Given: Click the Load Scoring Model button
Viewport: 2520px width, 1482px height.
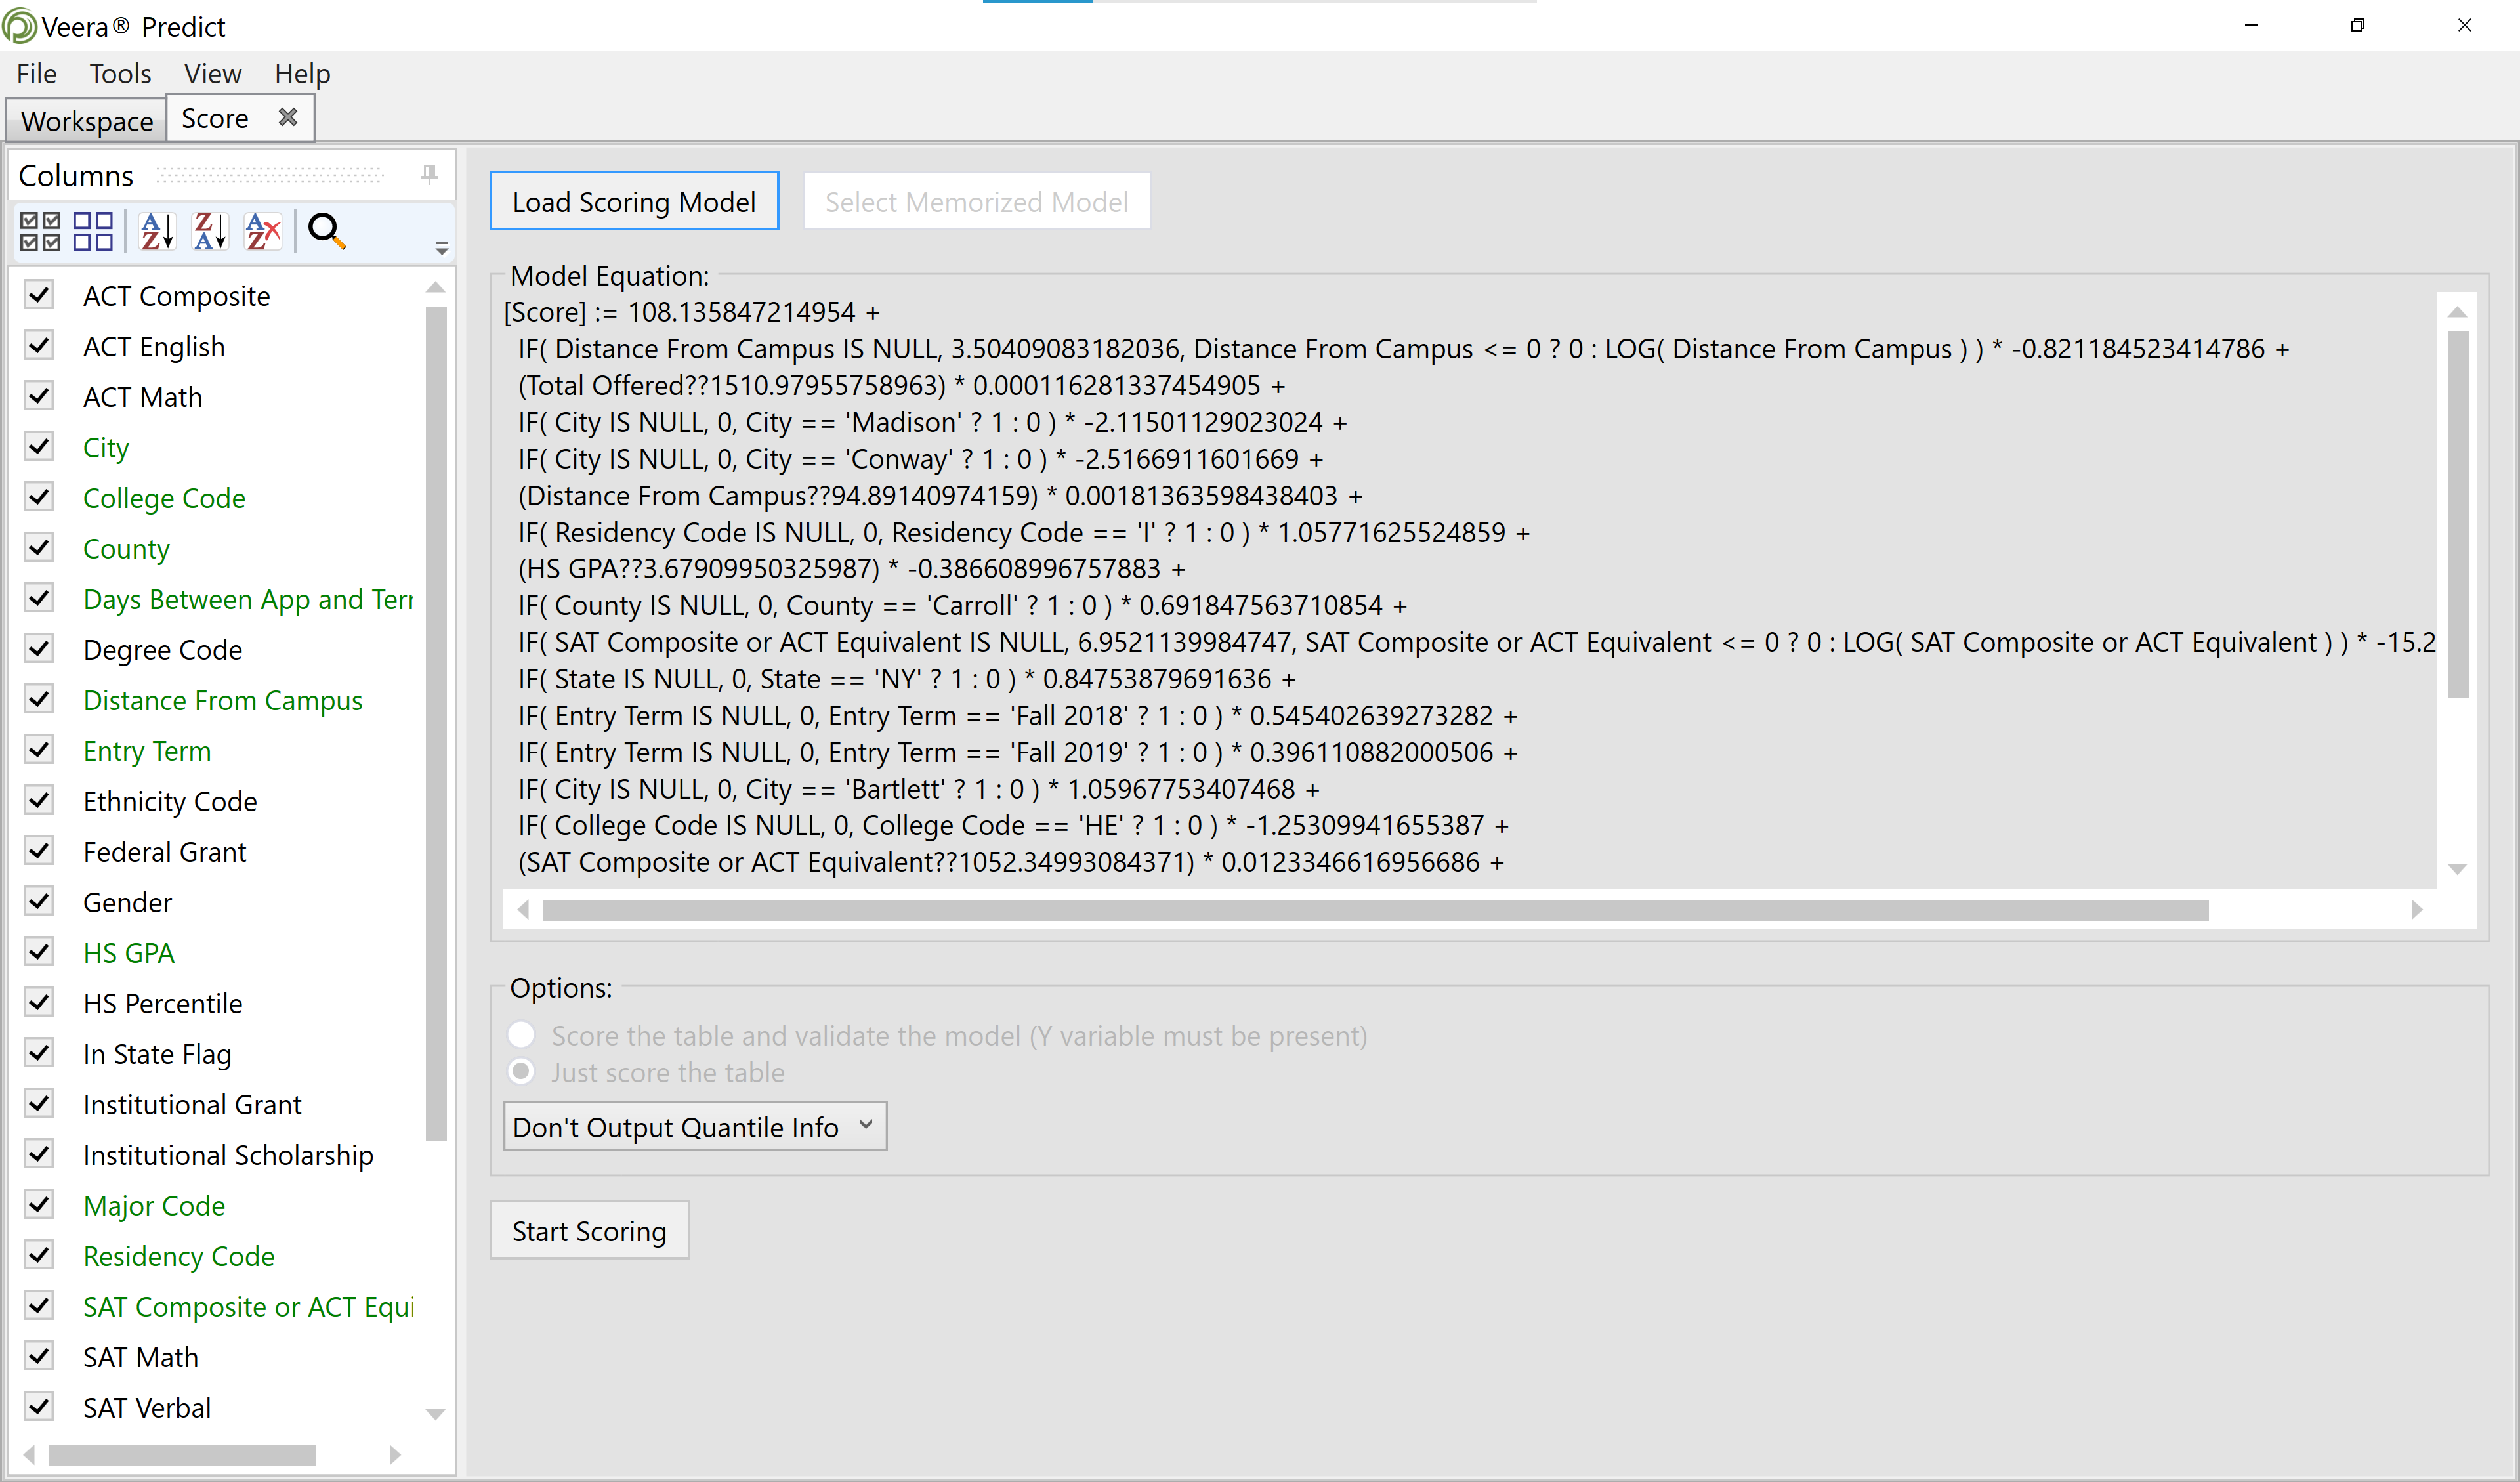Looking at the screenshot, I should point(633,202).
